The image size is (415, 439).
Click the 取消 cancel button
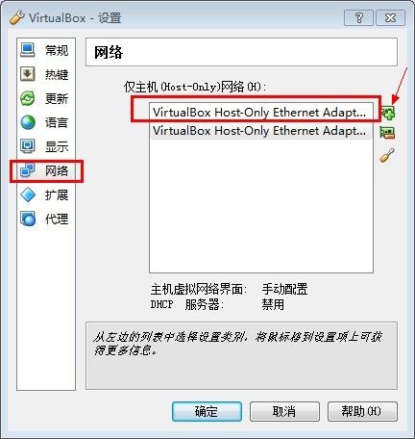[284, 411]
